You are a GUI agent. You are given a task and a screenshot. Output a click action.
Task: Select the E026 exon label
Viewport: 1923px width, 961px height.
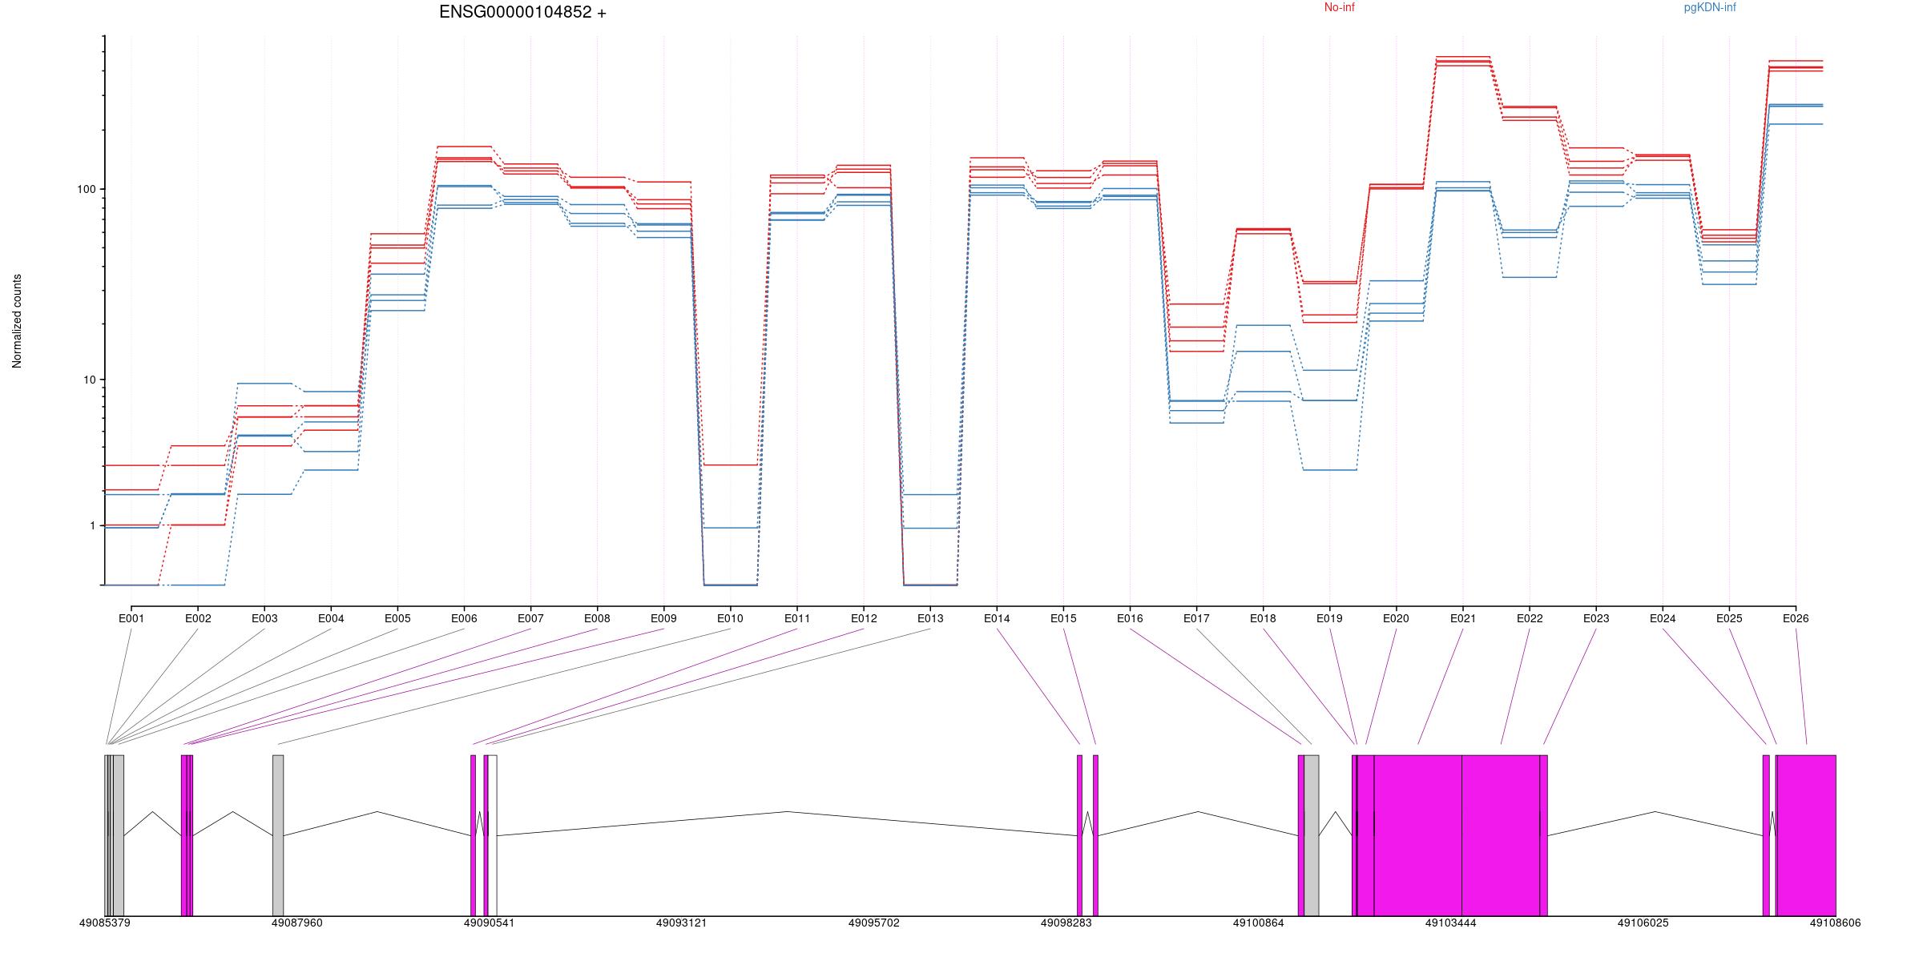coord(1796,618)
